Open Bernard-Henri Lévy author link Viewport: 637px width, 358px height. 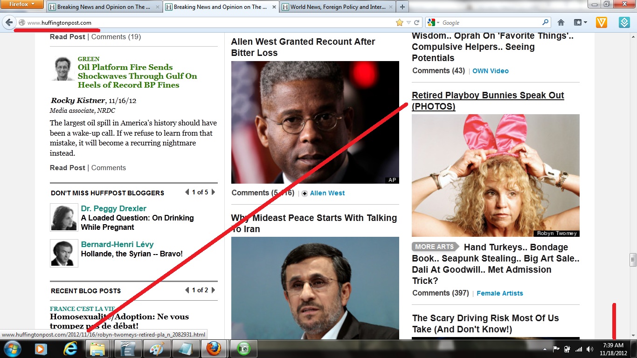pos(117,244)
